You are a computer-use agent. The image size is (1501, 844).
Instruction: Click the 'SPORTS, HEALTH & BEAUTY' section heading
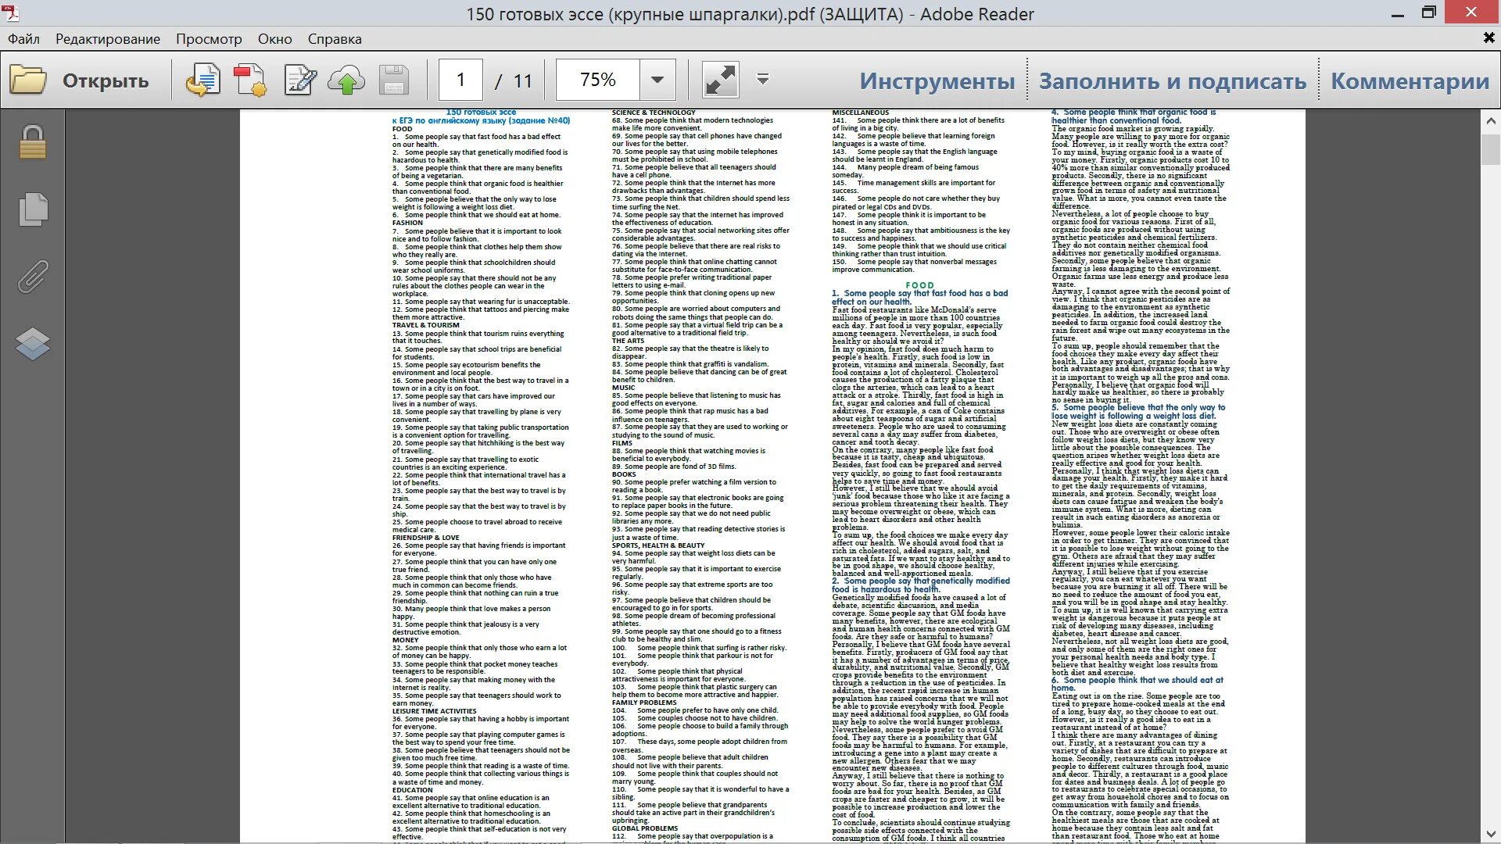coord(658,545)
